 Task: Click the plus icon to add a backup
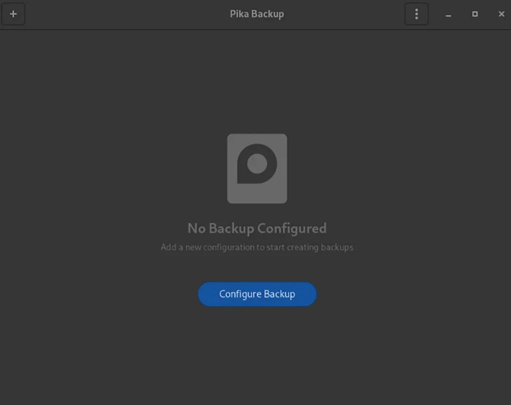pos(13,14)
